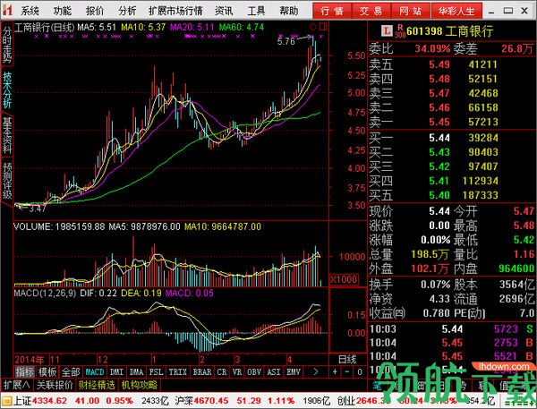Click the 3.47 low price marker on the chart
Viewport: 537px width, 409px height.
37,208
